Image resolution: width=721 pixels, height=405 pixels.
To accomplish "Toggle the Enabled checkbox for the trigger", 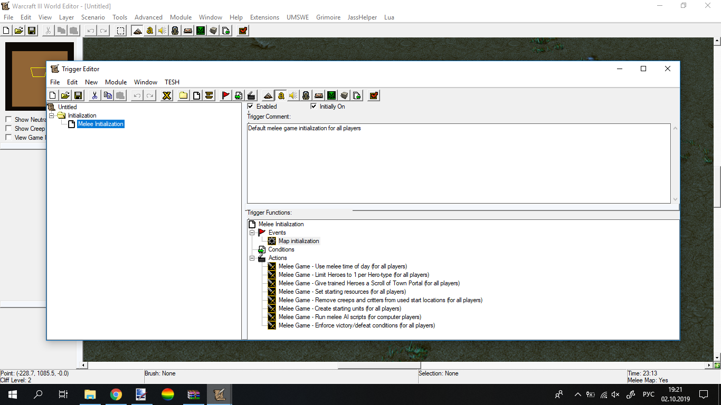I will pos(251,107).
